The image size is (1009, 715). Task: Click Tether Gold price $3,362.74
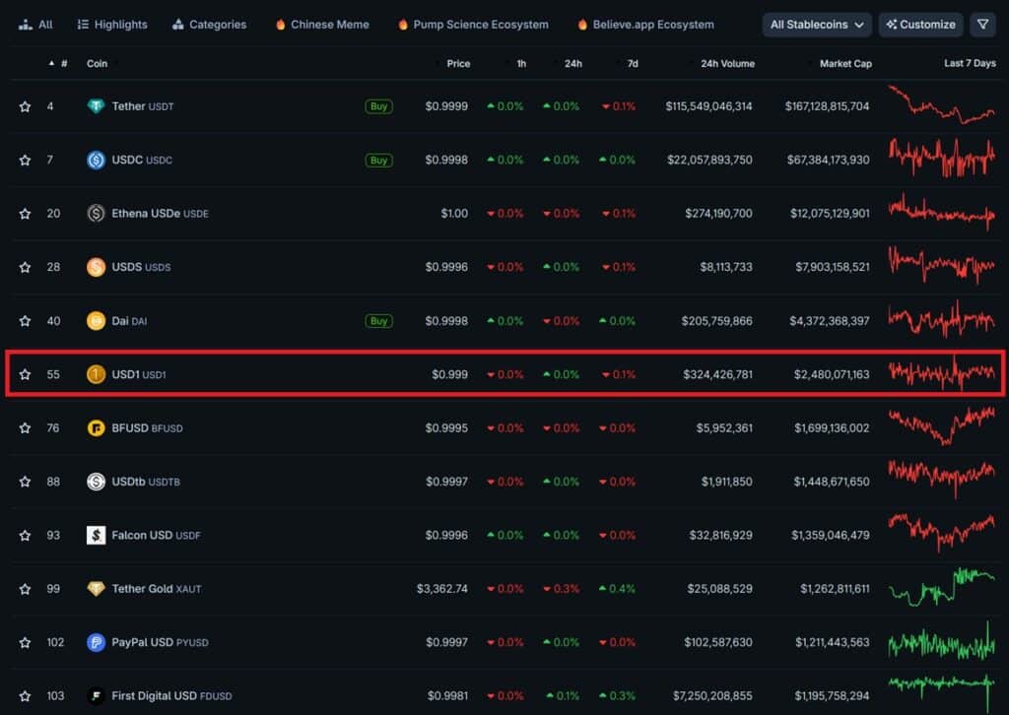pos(442,589)
